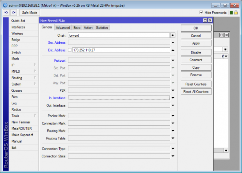Click the Cancel button

tap(196, 36)
